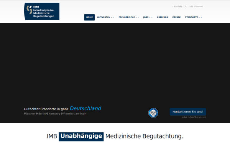This screenshot has height=143, width=230.
Task: Click 'Medizinische Begutachtung.' heading text
Action: tap(144, 136)
